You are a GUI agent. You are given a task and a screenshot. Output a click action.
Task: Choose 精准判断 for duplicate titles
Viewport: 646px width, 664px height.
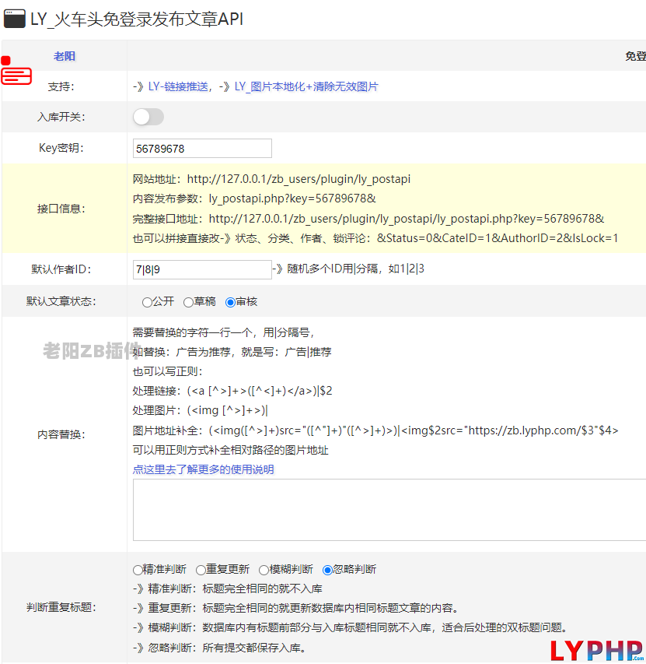(x=138, y=570)
